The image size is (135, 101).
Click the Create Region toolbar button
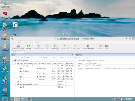tap(76, 47)
